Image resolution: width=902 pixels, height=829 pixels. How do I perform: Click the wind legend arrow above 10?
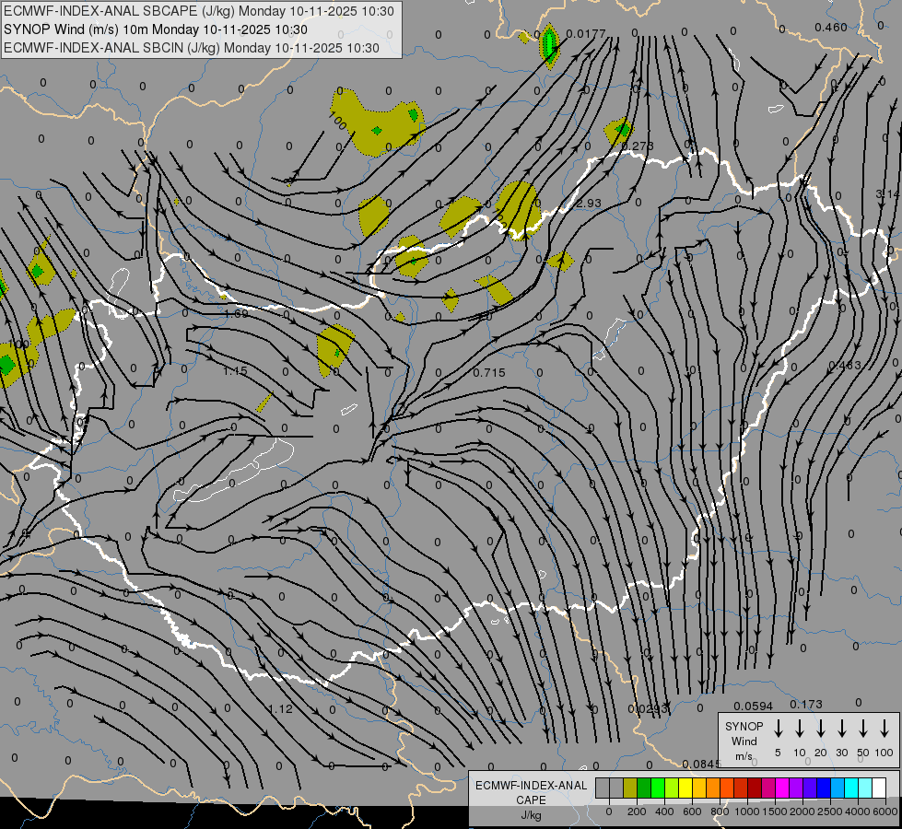click(x=800, y=729)
